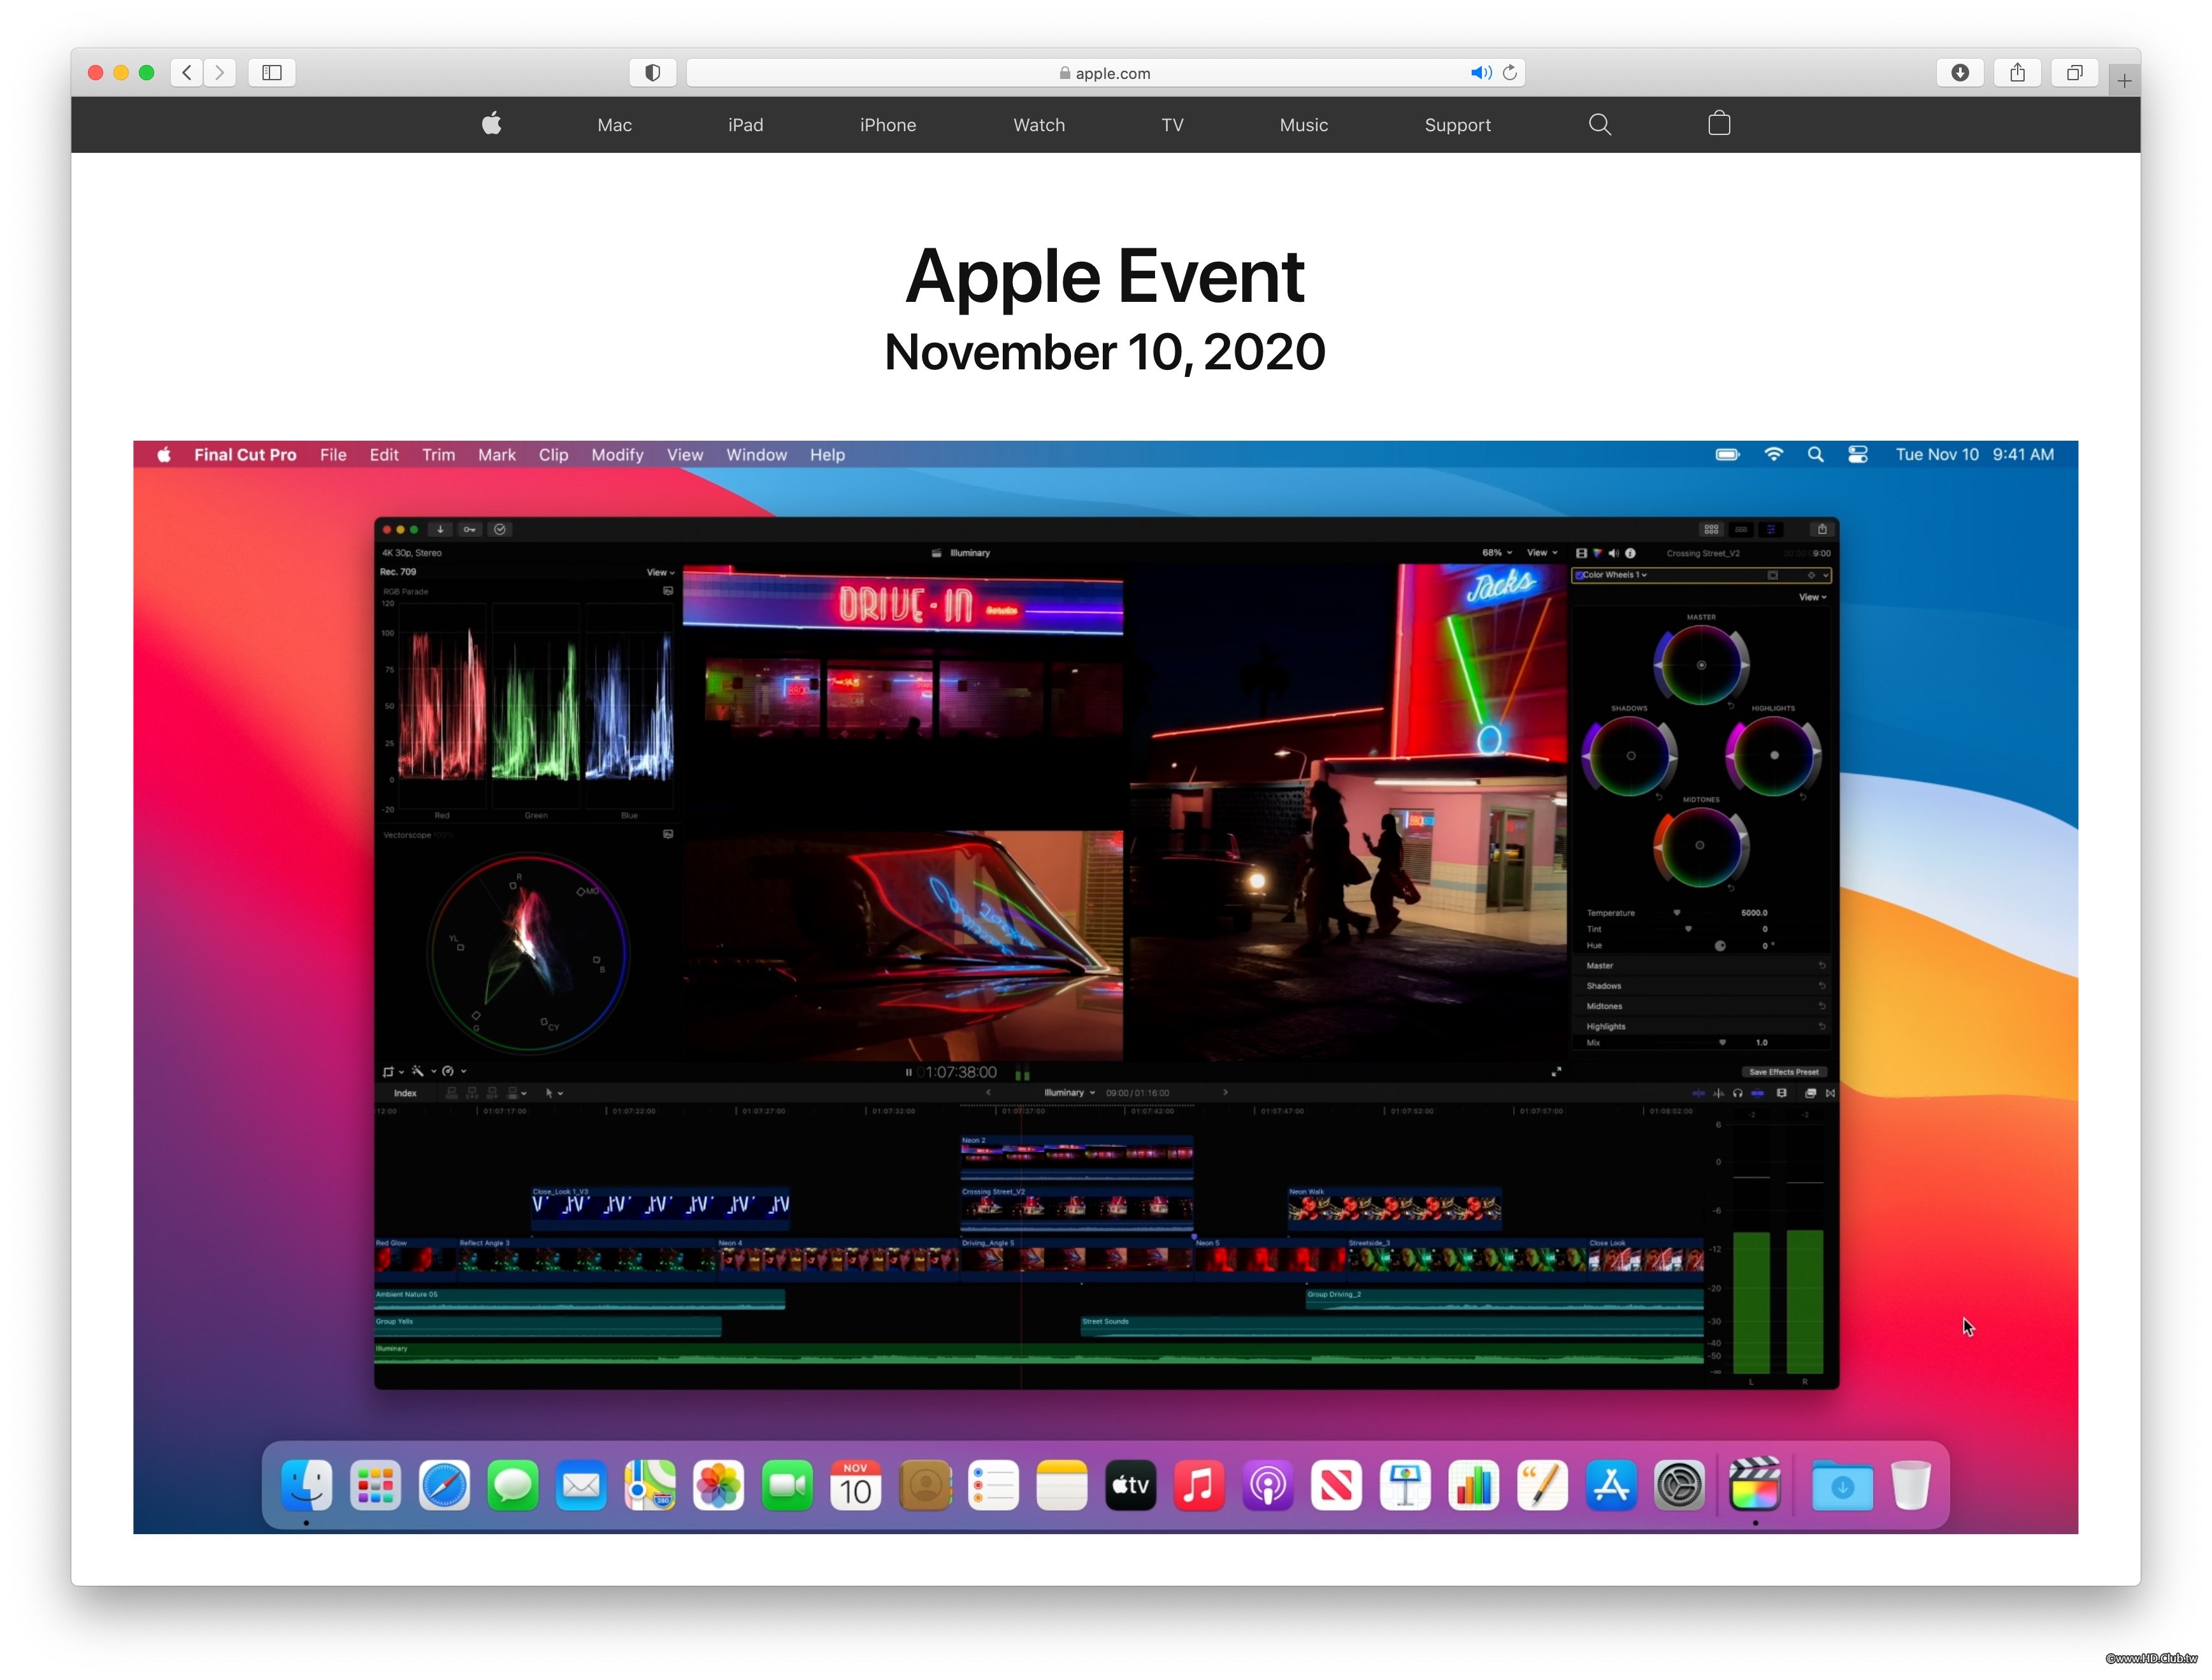Click the Index button in timeline
This screenshot has height=1680, width=2212.
[x=405, y=1093]
